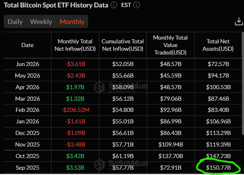The width and height of the screenshot is (244, 175).
Task: Click the $137.70B value traded cell
Action: (x=171, y=156)
